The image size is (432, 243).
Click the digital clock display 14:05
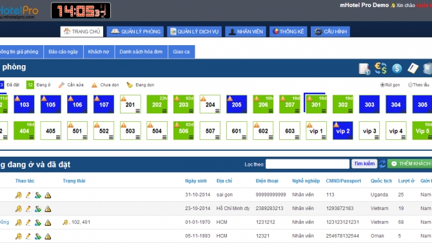(81, 11)
